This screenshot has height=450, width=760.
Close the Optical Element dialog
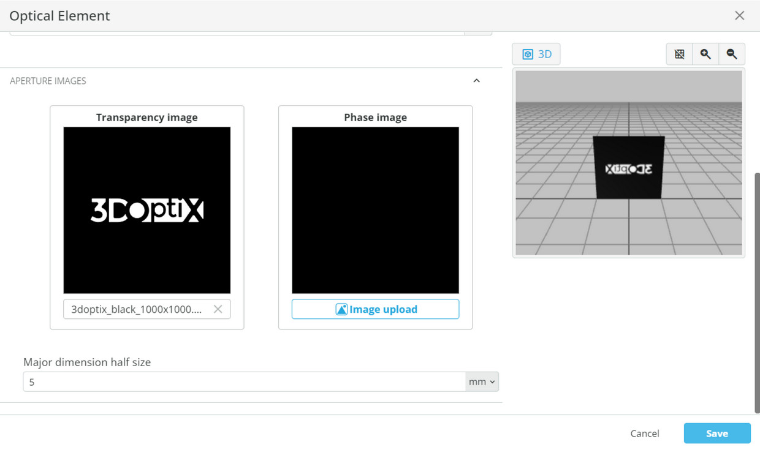[740, 15]
